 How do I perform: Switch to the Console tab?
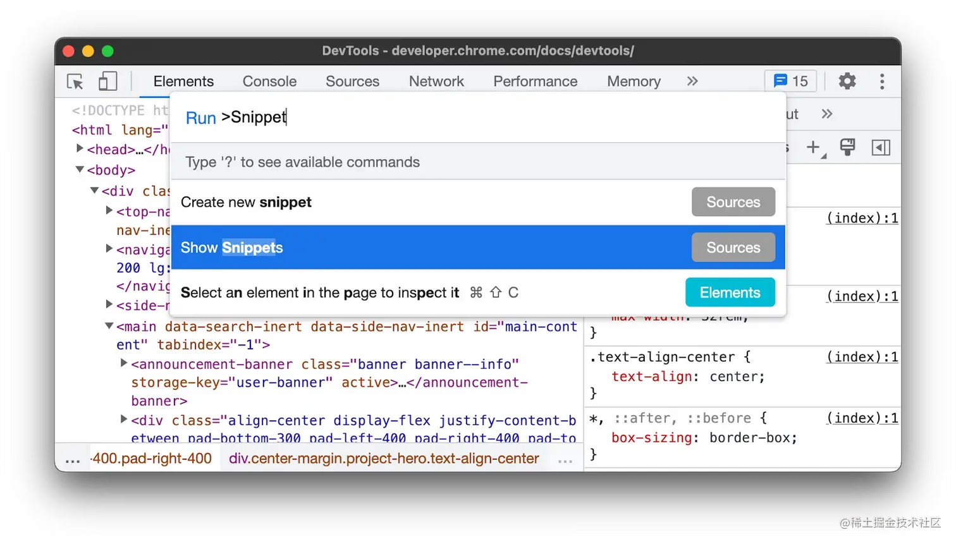coord(269,82)
